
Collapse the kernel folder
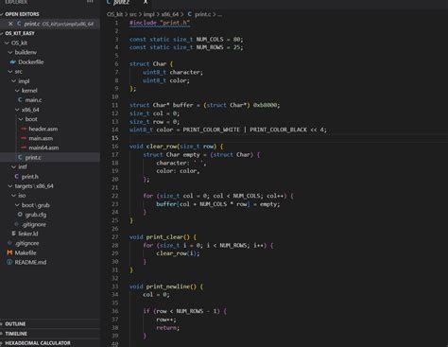[17, 91]
